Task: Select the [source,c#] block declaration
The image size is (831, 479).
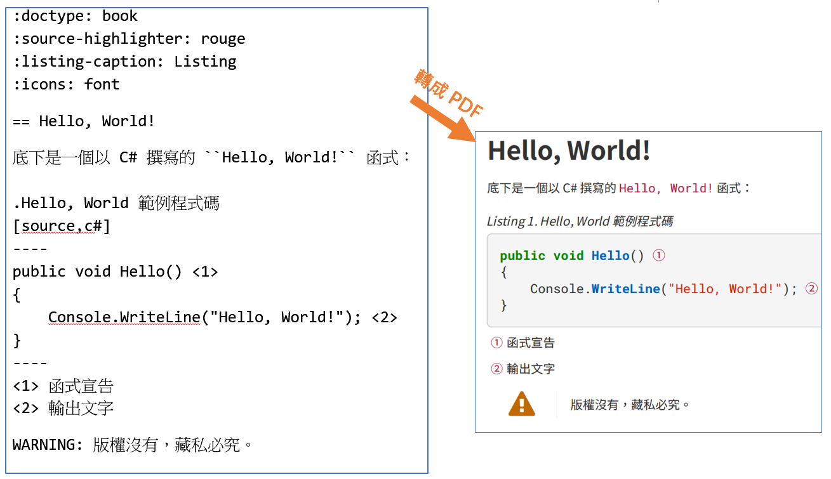Action: pos(62,226)
